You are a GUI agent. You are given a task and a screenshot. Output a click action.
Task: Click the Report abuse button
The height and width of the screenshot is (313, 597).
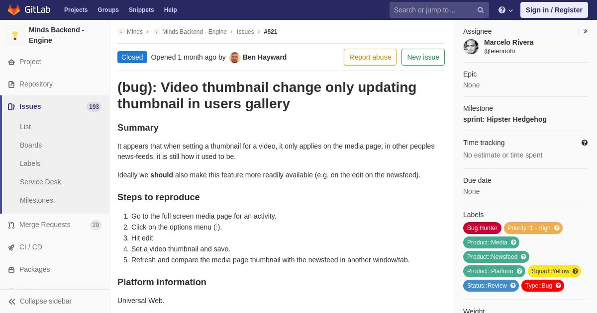(x=370, y=57)
